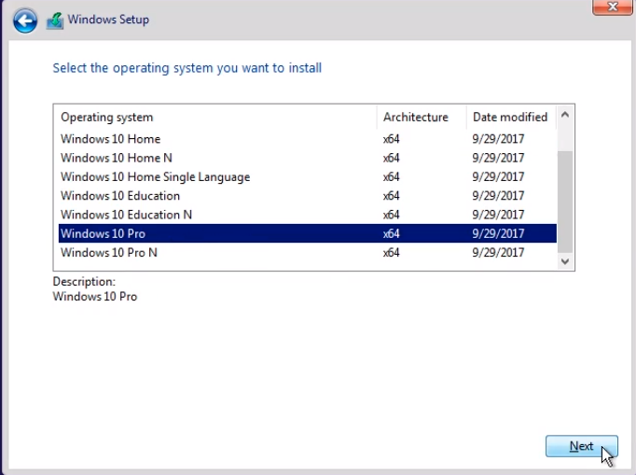Viewport: 636px width, 475px height.
Task: Click the Operating system column header
Action: click(217, 117)
